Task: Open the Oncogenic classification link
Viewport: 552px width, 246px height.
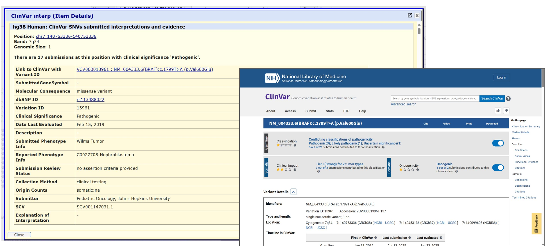Action: [444, 164]
